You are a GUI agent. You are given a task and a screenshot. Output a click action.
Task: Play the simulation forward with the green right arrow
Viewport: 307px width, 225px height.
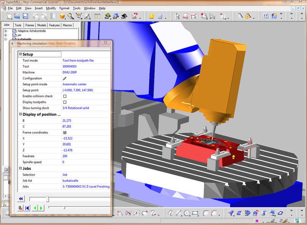coord(41,208)
